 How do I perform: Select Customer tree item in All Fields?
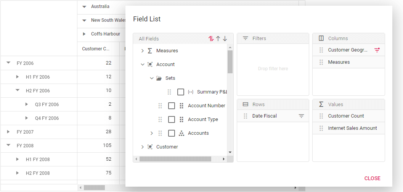click(x=167, y=147)
